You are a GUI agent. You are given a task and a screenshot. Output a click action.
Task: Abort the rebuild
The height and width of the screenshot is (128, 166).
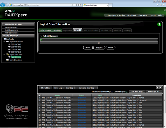pyautogui.click(x=110, y=48)
